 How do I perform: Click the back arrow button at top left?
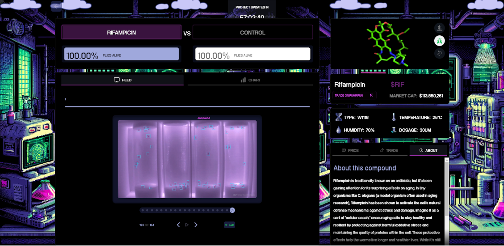[56, 6]
